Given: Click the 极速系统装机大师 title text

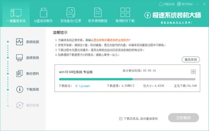Looking at the screenshot, I should [177, 15].
